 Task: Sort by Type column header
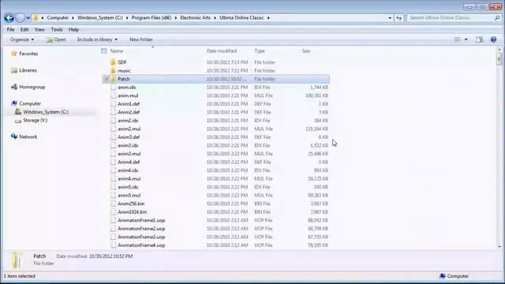click(260, 50)
